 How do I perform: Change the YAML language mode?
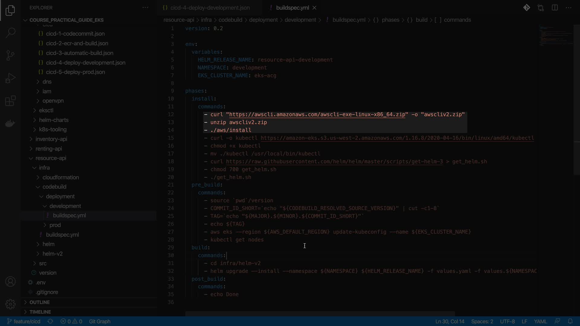pyautogui.click(x=540, y=321)
